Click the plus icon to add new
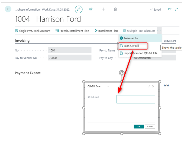188x142 pixels. point(103,9)
